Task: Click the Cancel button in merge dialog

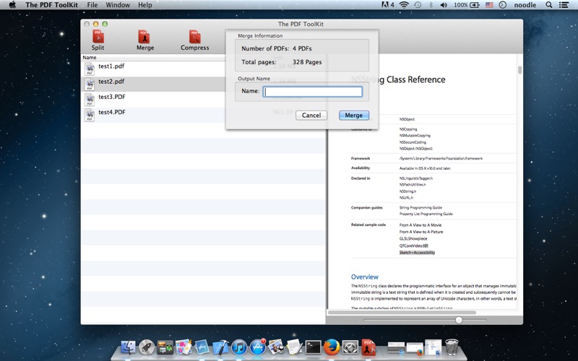Action: 311,116
